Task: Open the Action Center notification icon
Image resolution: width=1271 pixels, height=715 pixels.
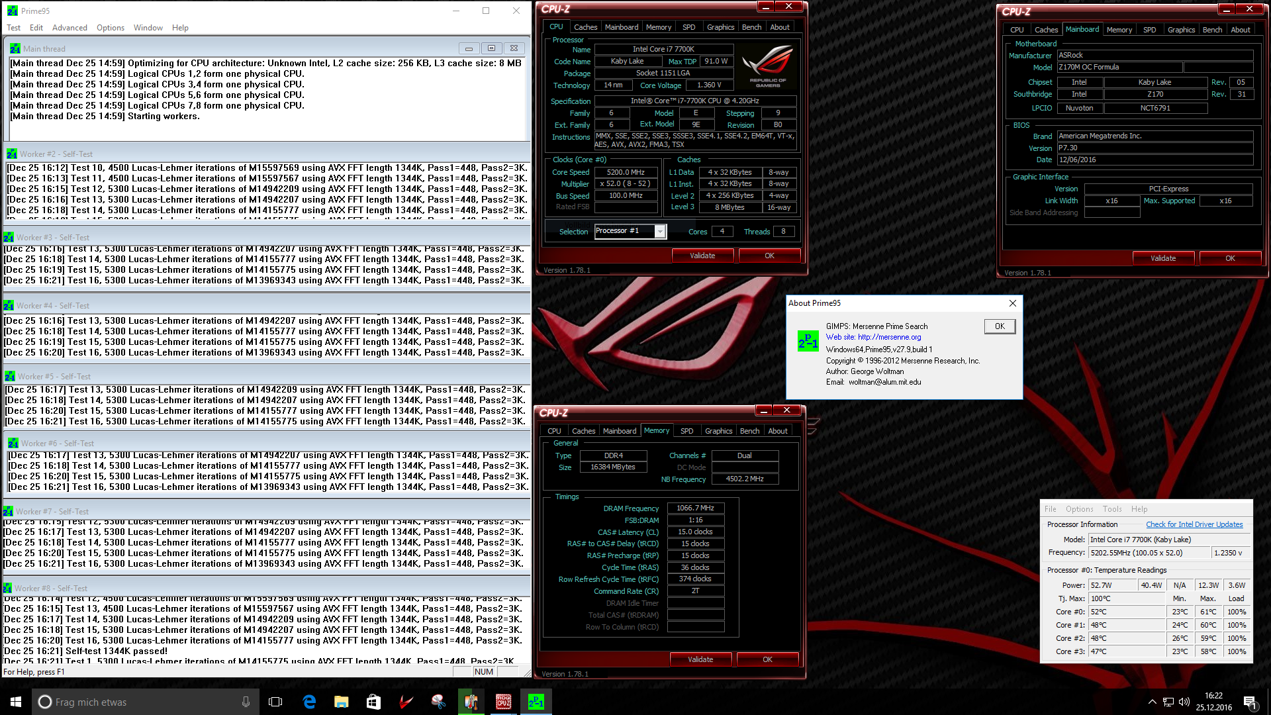Action: 1250,702
